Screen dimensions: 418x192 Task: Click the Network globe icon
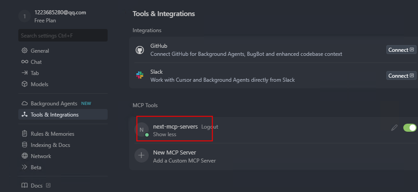[x=25, y=156]
